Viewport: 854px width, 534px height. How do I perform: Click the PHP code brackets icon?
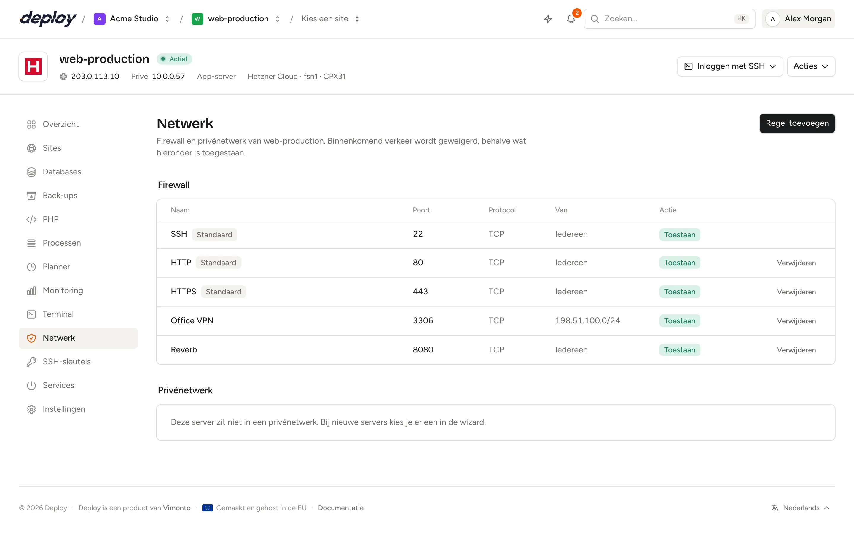(31, 219)
